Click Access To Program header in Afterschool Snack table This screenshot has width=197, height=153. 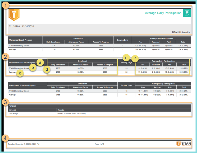101,42
